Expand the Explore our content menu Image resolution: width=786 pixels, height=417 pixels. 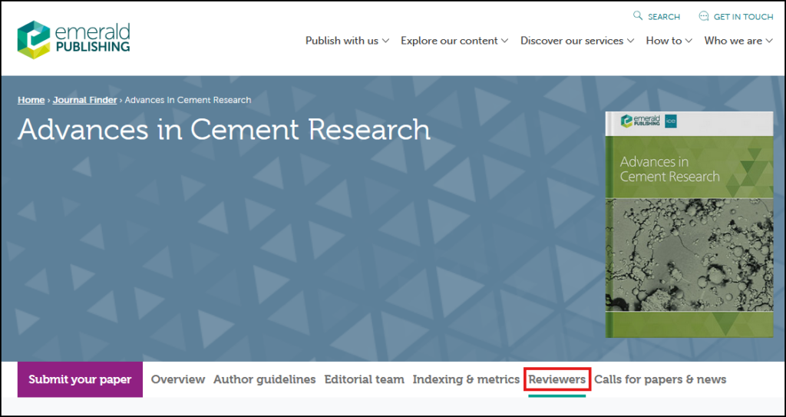coord(454,41)
